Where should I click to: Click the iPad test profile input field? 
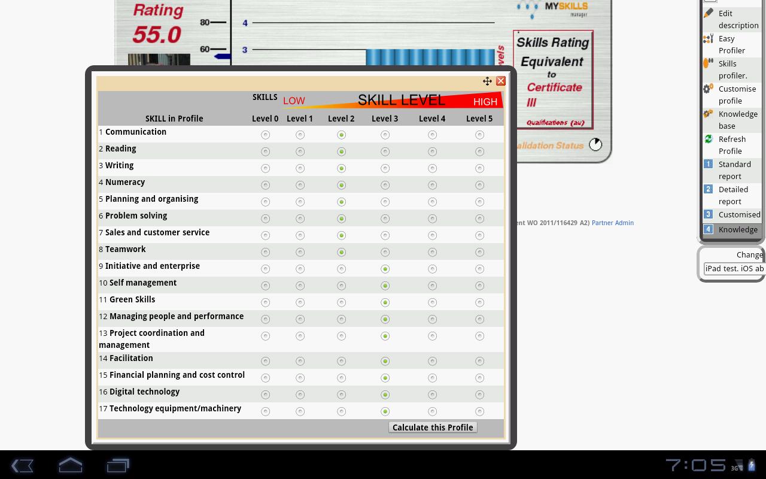pos(735,269)
